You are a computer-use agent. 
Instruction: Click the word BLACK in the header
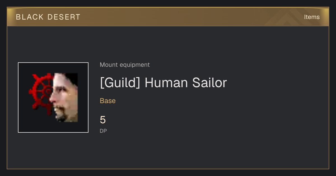pos(30,17)
